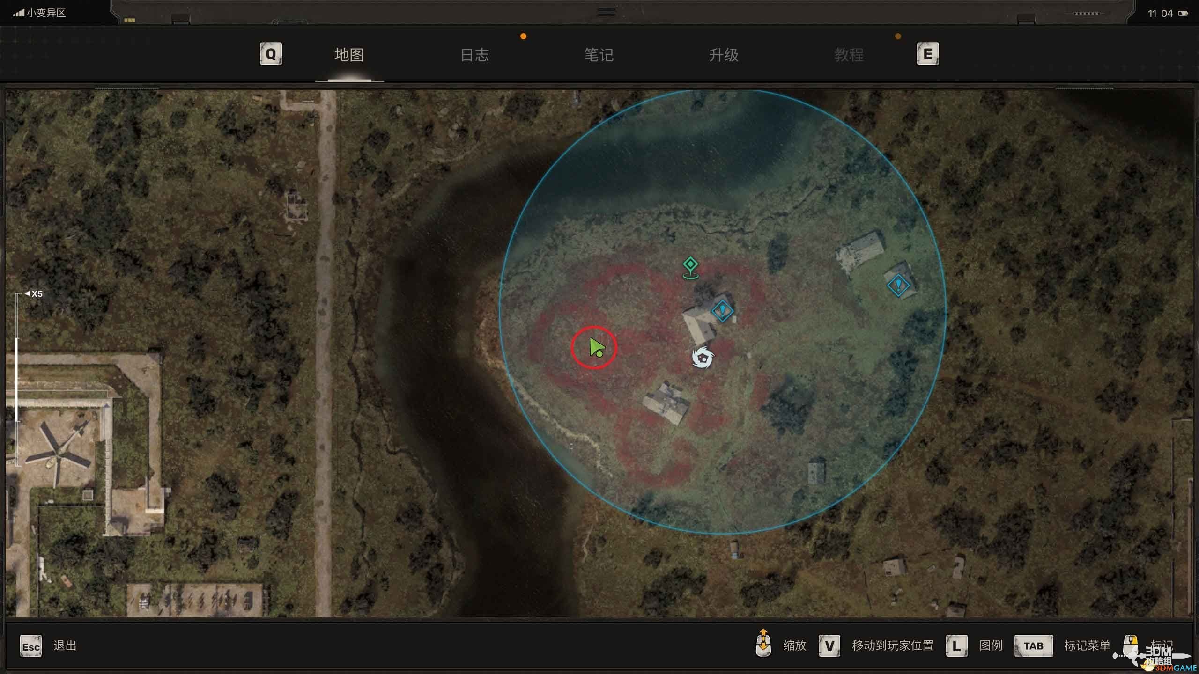This screenshot has width=1199, height=674.
Task: Click the green player arrow marker
Action: coord(595,347)
